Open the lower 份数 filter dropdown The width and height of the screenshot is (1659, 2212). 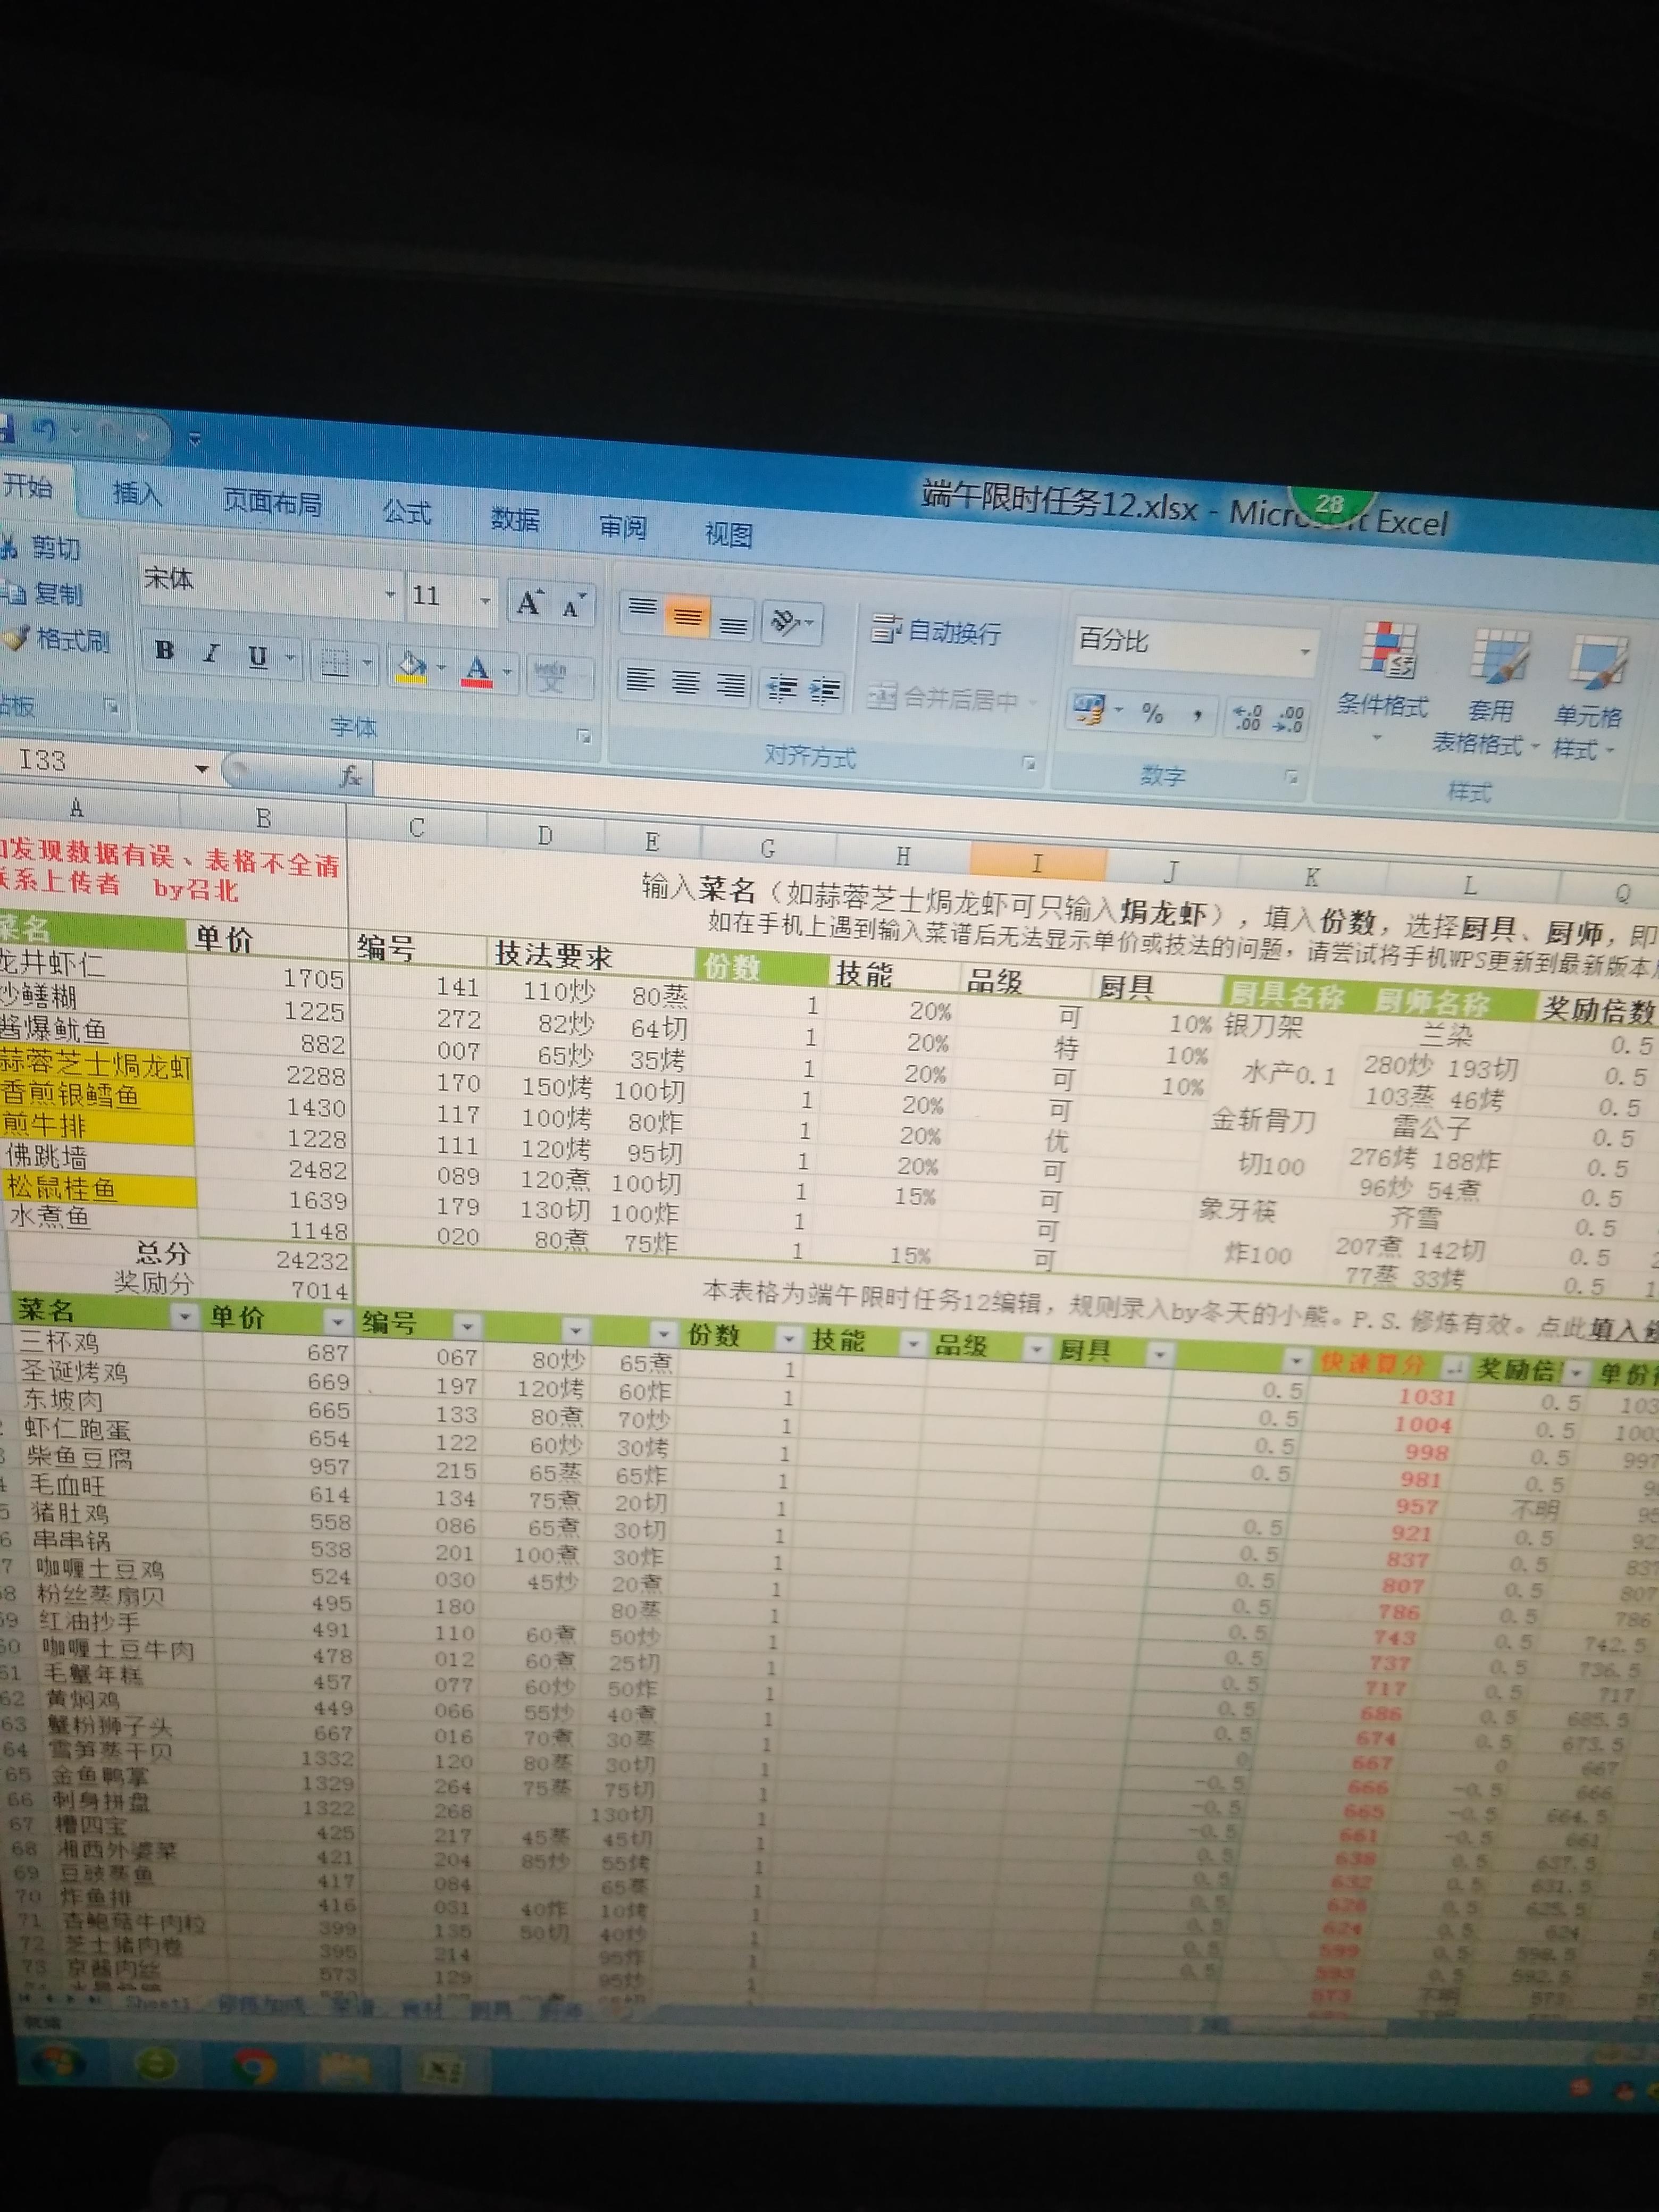[788, 1339]
